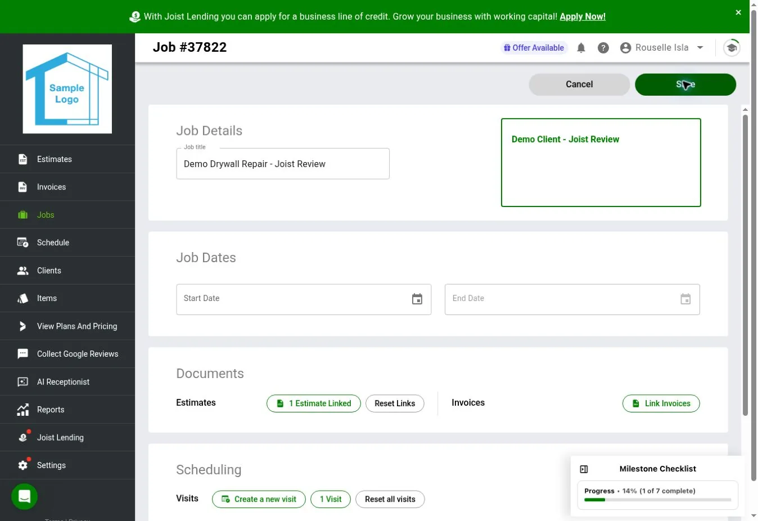Expand the Rouselle Isla account dropdown arrow
This screenshot has height=521, width=758.
tap(700, 48)
